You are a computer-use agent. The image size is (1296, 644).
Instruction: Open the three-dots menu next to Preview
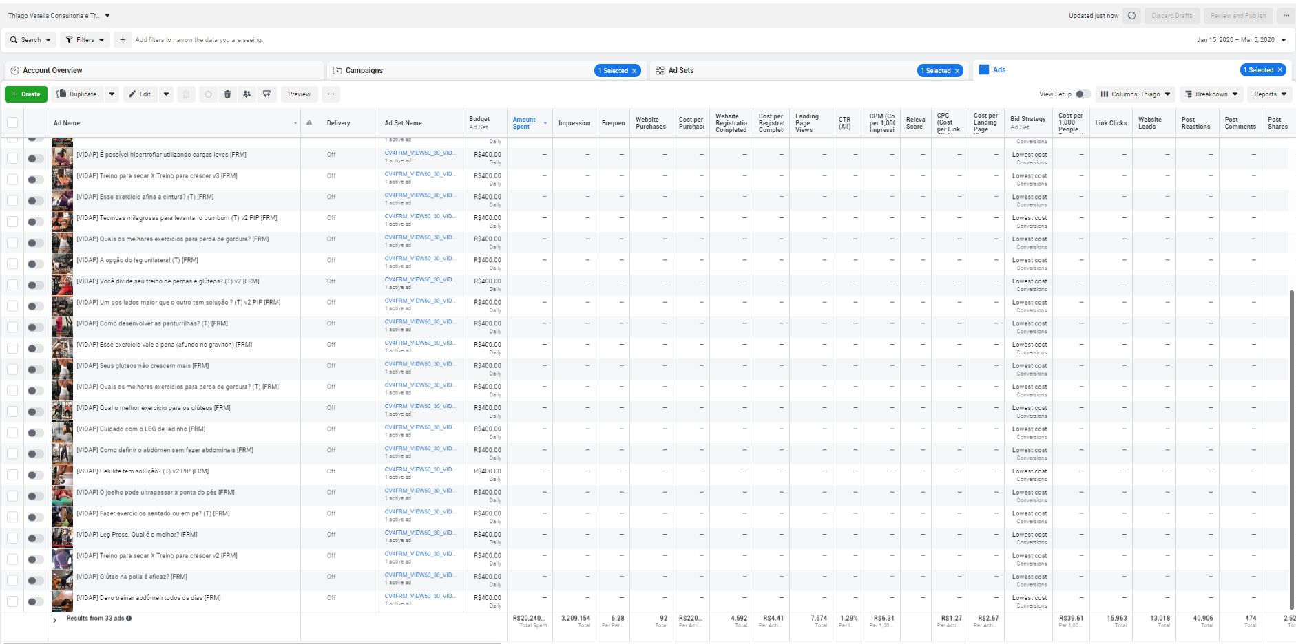[x=331, y=94]
